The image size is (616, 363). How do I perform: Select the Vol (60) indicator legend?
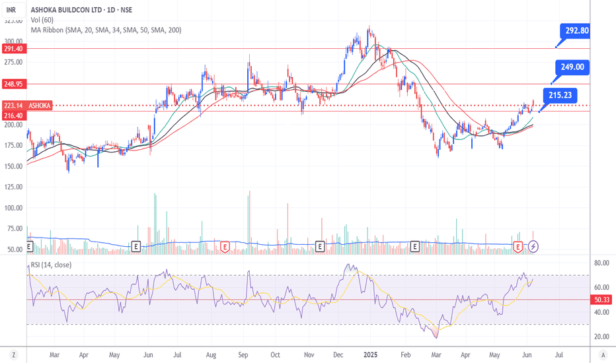(42, 20)
